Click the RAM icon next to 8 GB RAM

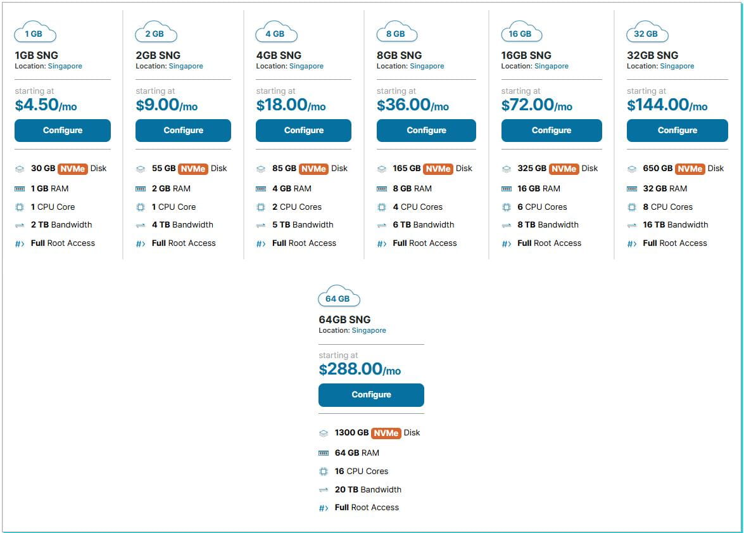(x=381, y=189)
